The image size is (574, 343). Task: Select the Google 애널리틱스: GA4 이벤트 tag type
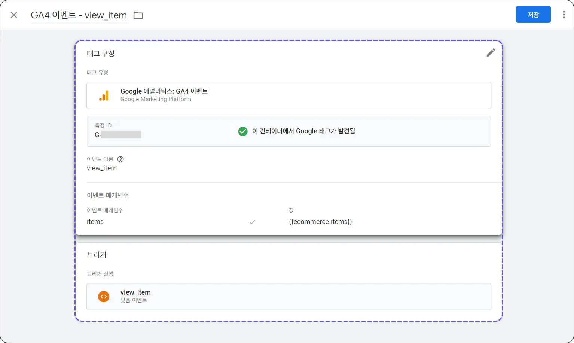[288, 95]
